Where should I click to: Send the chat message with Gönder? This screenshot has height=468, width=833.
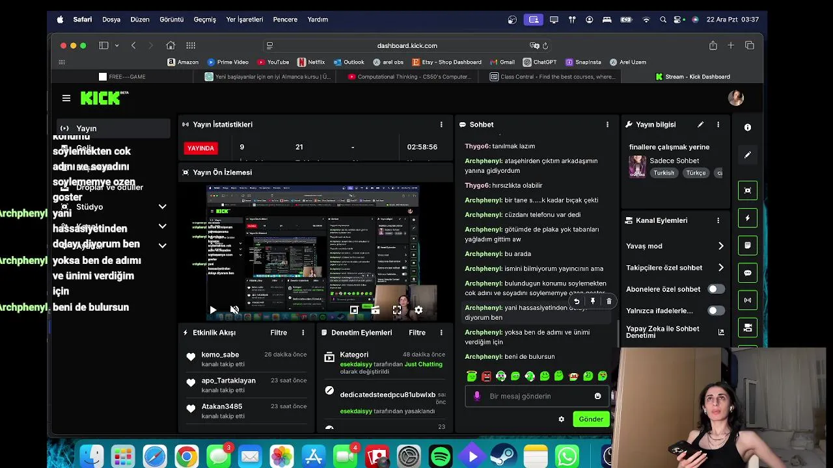click(x=591, y=419)
